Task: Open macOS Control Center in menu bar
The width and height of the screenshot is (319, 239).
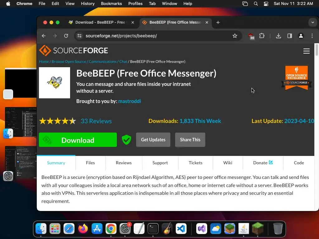Action: pyautogui.click(x=266, y=4)
